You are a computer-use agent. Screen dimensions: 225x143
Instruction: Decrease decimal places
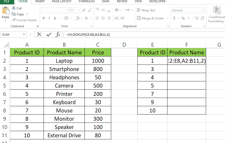click(202, 18)
